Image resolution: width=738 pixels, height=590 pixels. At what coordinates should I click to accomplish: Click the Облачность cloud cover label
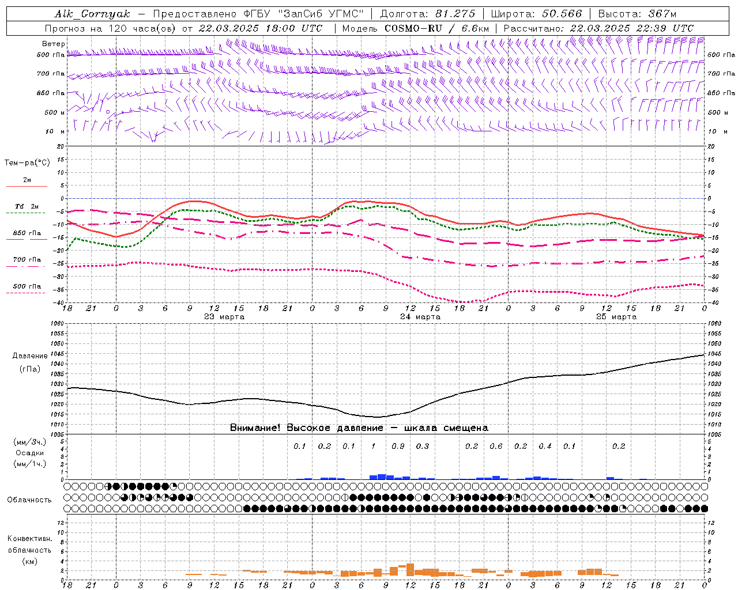coord(29,500)
